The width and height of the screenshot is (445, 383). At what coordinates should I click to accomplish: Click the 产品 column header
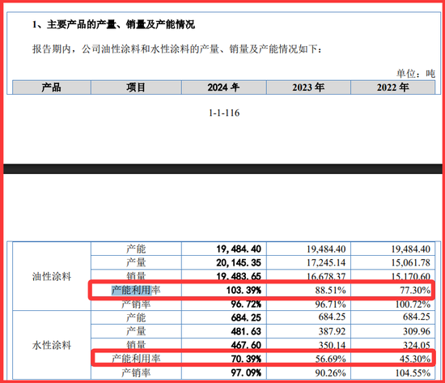(51, 87)
